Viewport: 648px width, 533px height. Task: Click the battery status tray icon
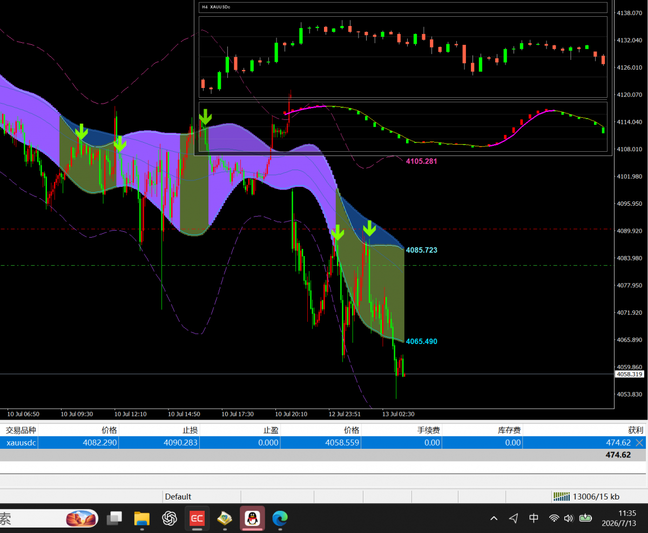pyautogui.click(x=585, y=518)
